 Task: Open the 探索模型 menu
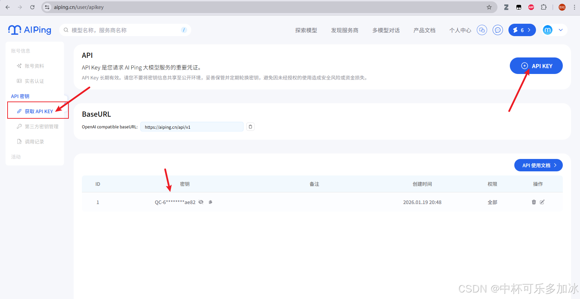306,30
